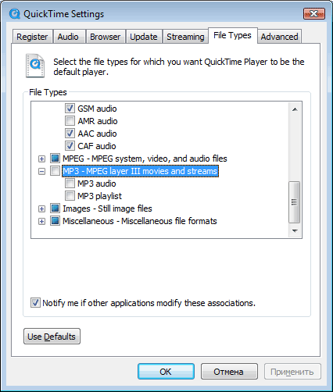Uncheck the AAC audio checkbox
Screen dimensions: 333x392
[x=70, y=134]
